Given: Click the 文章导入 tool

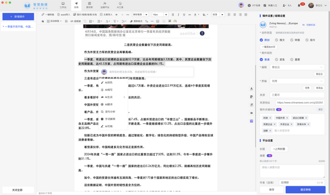Looking at the screenshot, I should [106, 15].
